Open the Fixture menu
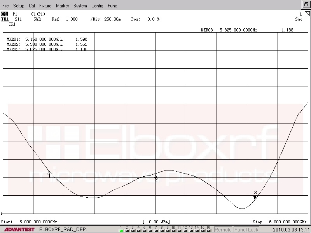 pyautogui.click(x=45, y=6)
